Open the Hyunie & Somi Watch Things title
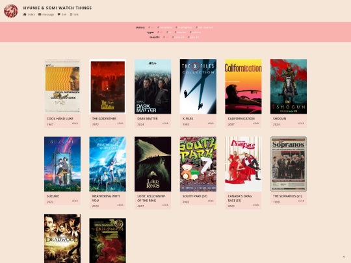This screenshot has height=263, width=351. pyautogui.click(x=57, y=8)
